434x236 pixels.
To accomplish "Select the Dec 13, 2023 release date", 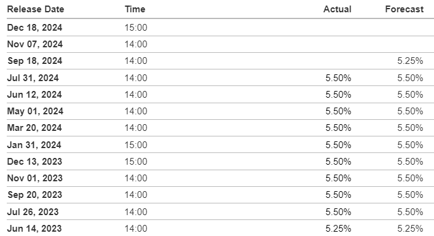I will [x=34, y=162].
